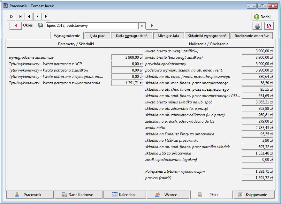Viewport: 281px width, 204px height.
Task: Click the application icon in the title bar
Action: 6,6
